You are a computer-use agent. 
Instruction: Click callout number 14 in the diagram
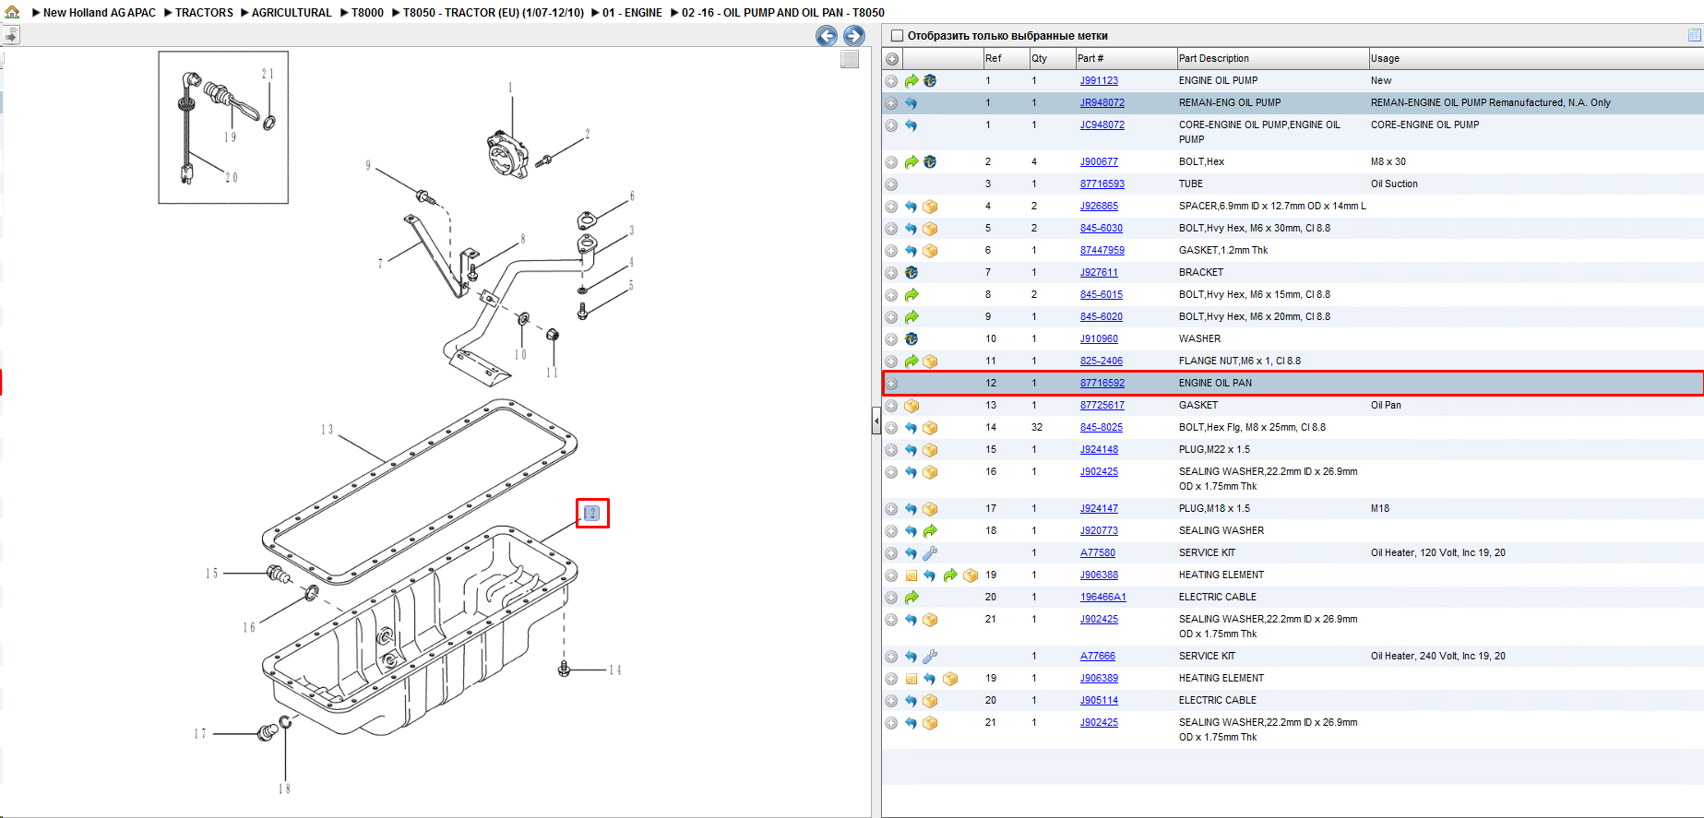pyautogui.click(x=615, y=670)
